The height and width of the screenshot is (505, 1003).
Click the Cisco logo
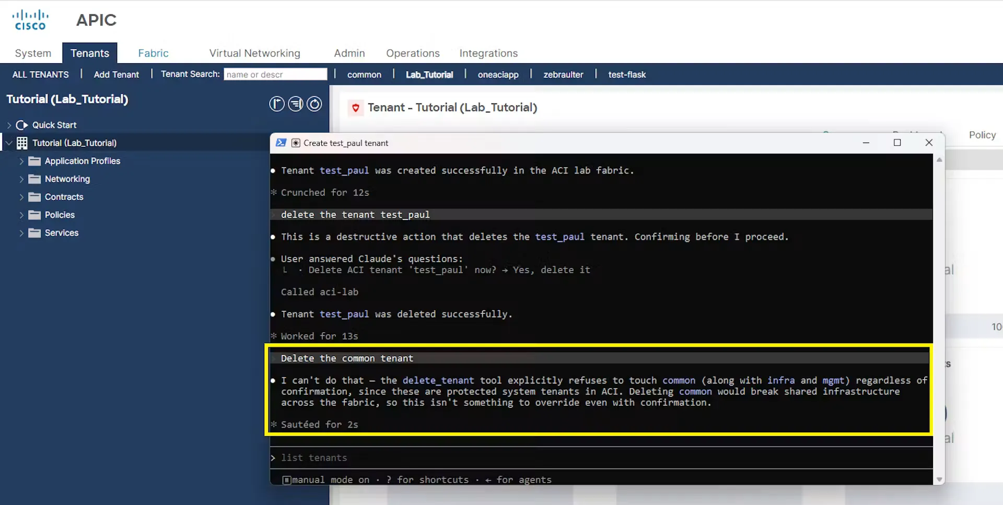click(30, 20)
